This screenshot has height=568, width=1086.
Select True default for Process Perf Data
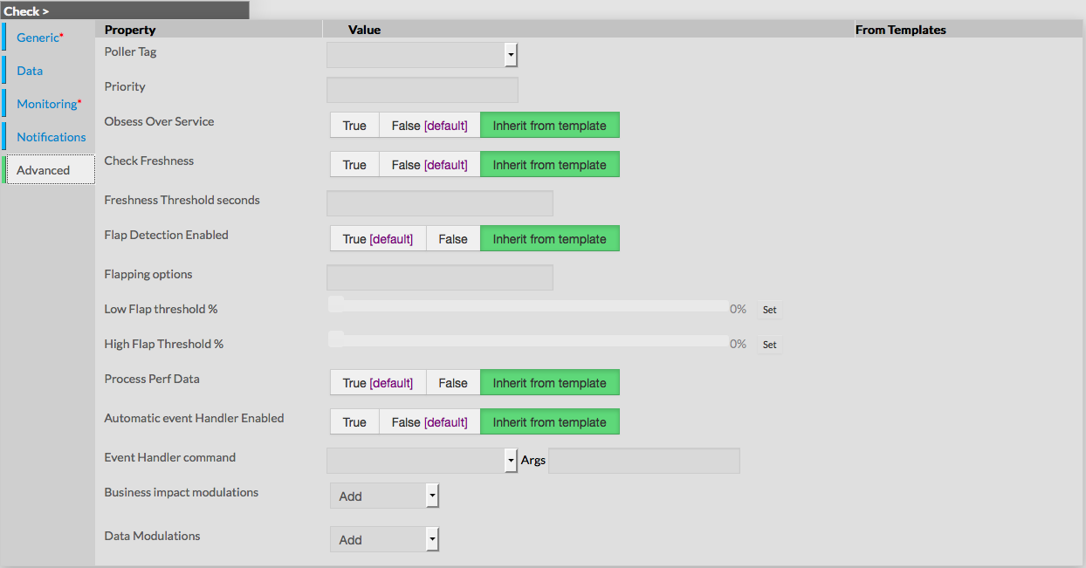377,383
